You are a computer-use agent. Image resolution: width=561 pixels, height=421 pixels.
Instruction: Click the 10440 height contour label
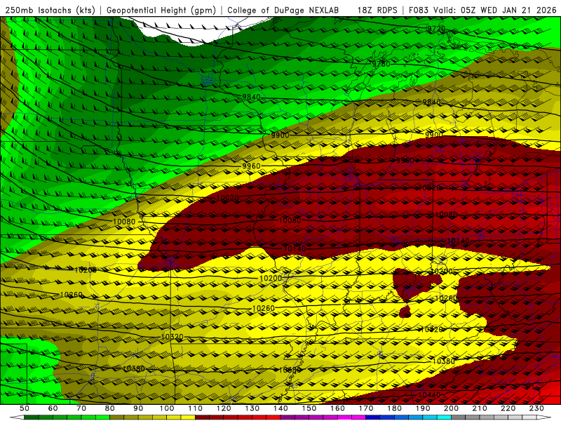pos(429,395)
